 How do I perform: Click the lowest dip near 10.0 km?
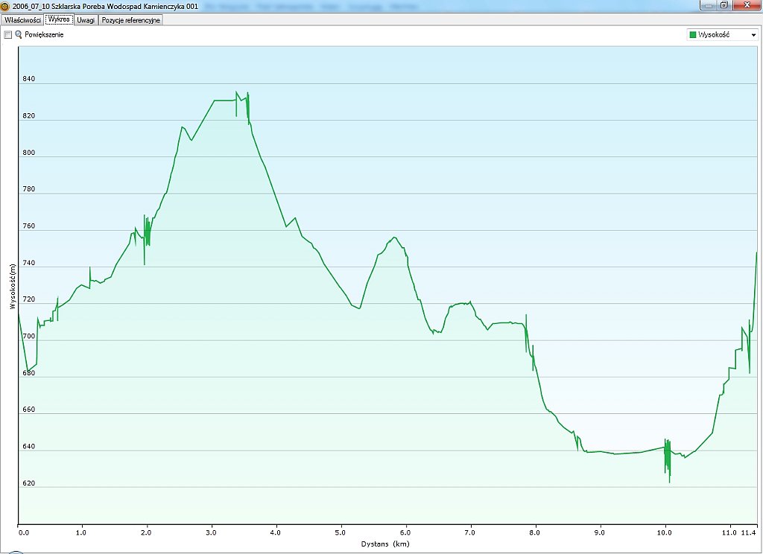(669, 482)
